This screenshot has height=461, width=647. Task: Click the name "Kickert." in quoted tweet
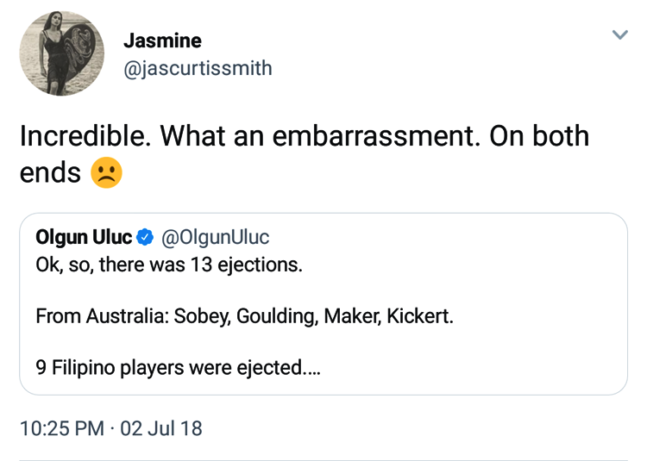(x=418, y=315)
